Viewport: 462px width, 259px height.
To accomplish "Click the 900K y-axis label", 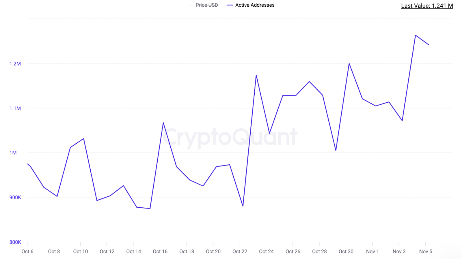I will [15, 198].
